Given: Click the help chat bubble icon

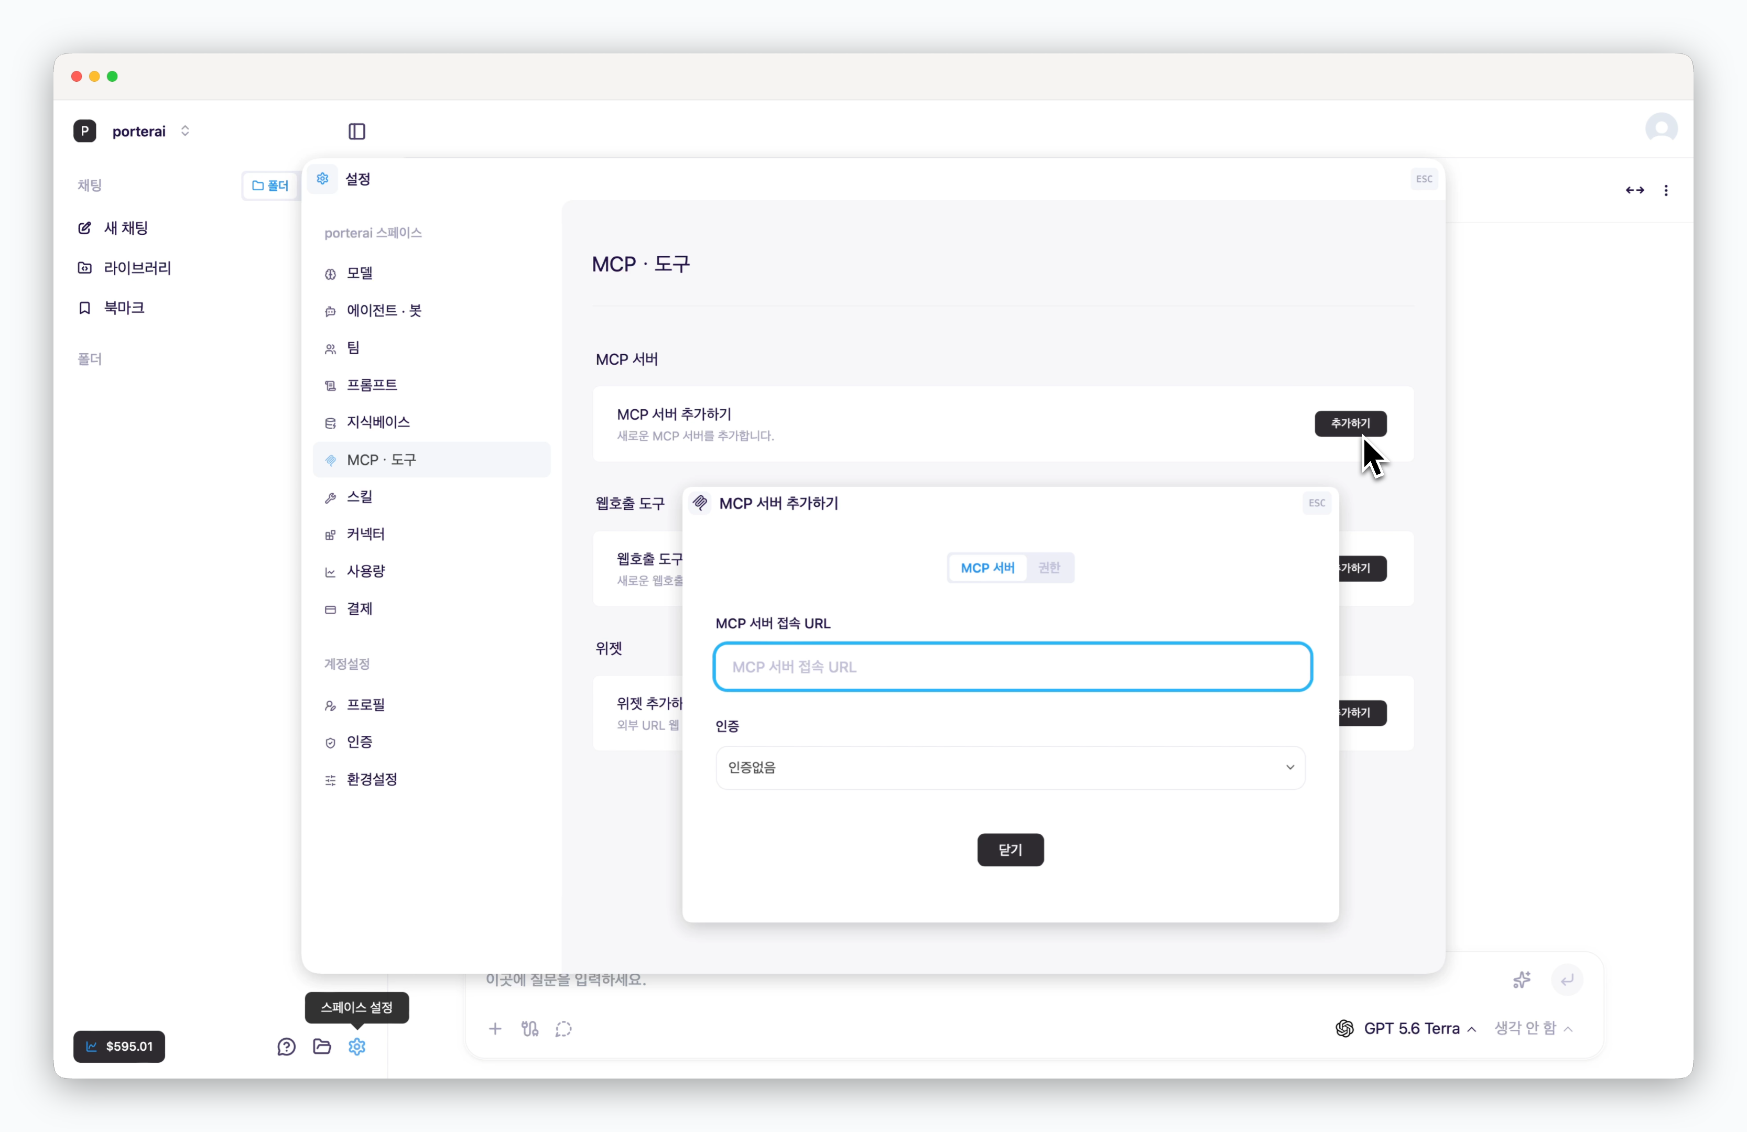Looking at the screenshot, I should tap(286, 1046).
